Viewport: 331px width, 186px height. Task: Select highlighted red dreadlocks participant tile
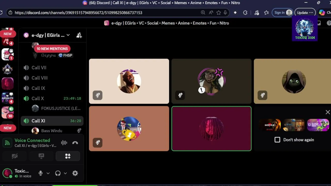pos(212,129)
